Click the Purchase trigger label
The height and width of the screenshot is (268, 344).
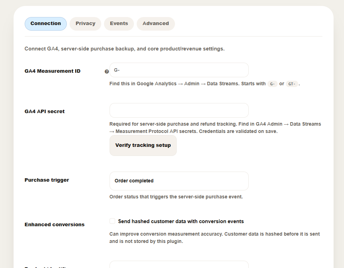(47, 180)
